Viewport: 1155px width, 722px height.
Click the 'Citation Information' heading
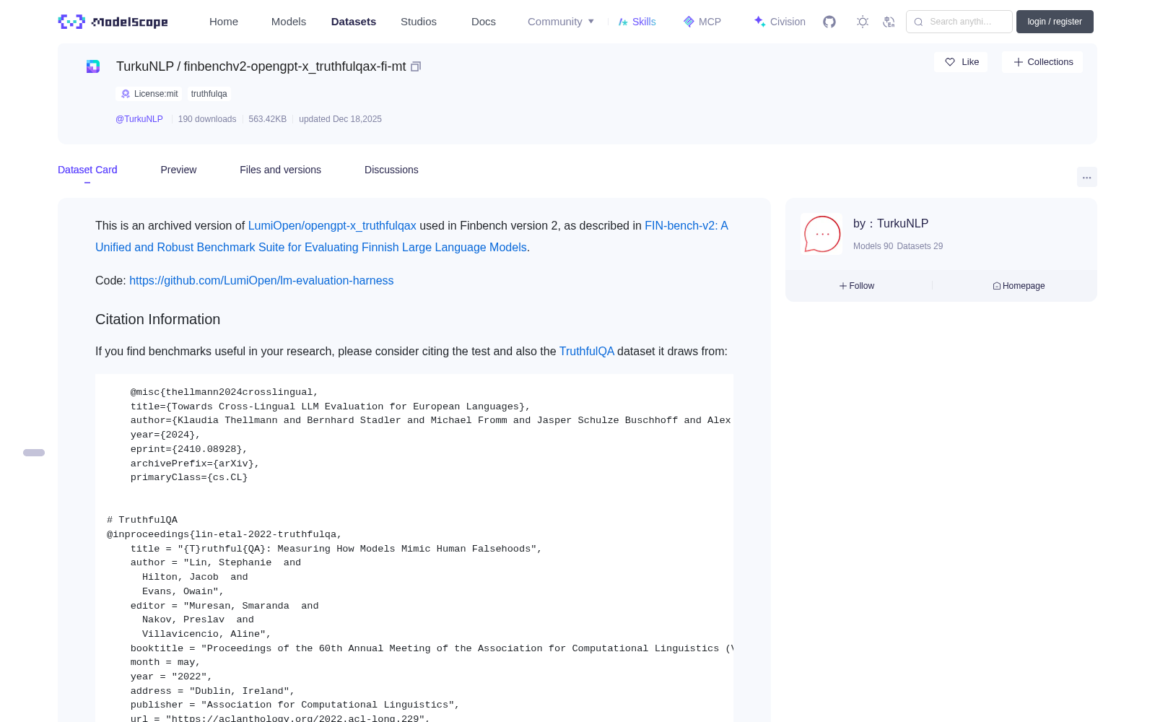158,320
